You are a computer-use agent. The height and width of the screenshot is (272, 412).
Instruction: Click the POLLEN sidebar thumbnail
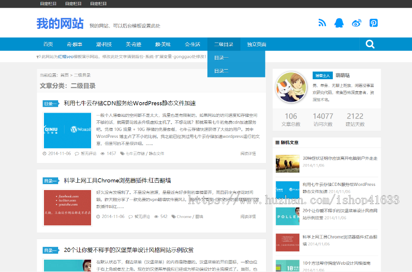tap(287, 216)
